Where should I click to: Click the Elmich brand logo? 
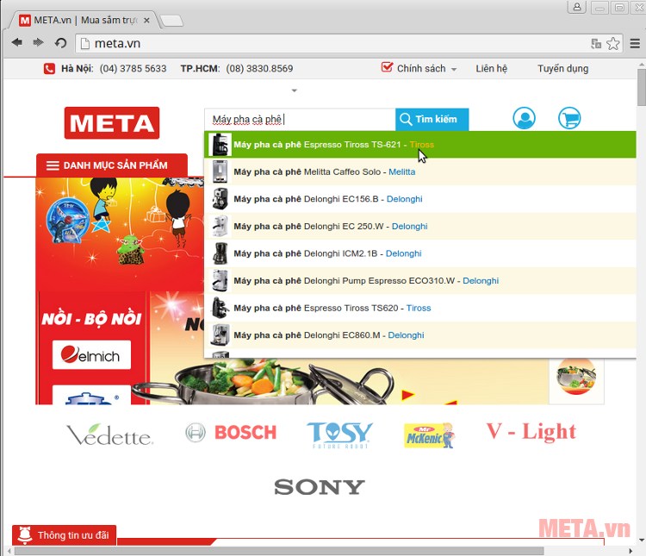(x=91, y=354)
